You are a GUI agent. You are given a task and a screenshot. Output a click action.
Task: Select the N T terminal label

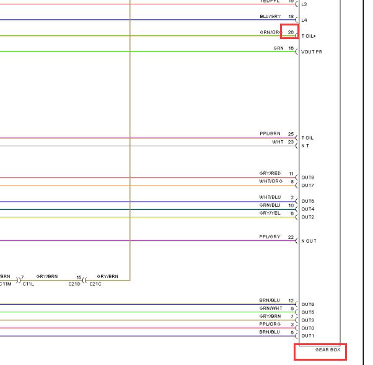click(305, 146)
